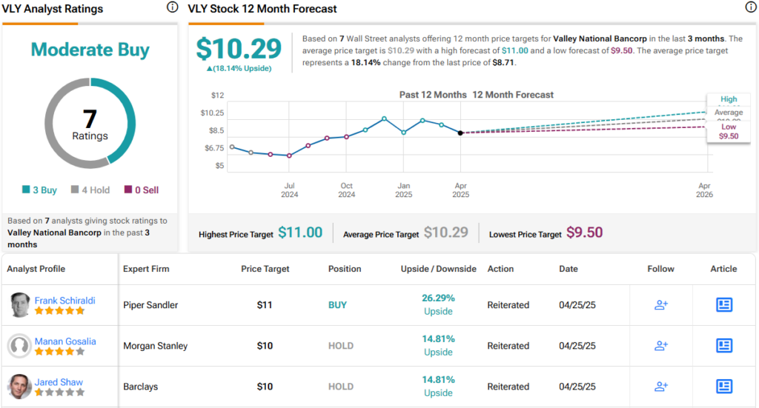Click the Moderate Buy consensus heading

tap(90, 50)
